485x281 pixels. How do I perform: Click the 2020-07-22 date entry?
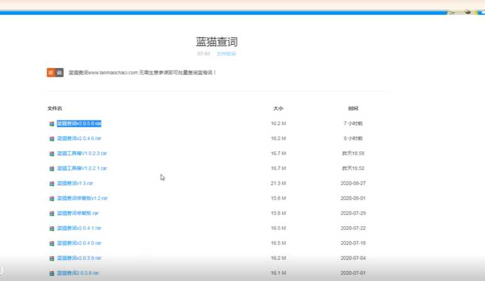point(353,228)
